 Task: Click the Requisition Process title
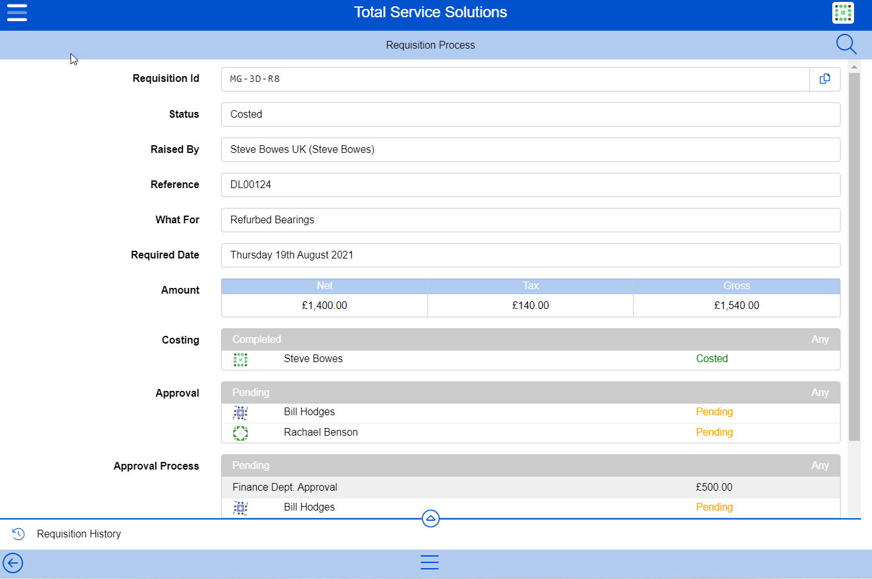[431, 45]
